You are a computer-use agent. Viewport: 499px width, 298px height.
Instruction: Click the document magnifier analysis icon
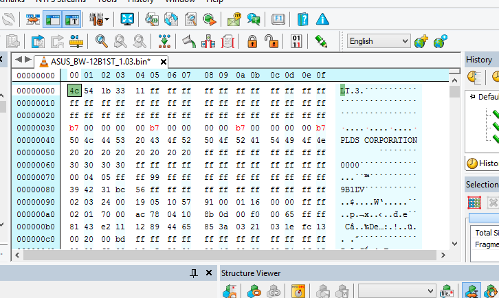tap(190, 19)
